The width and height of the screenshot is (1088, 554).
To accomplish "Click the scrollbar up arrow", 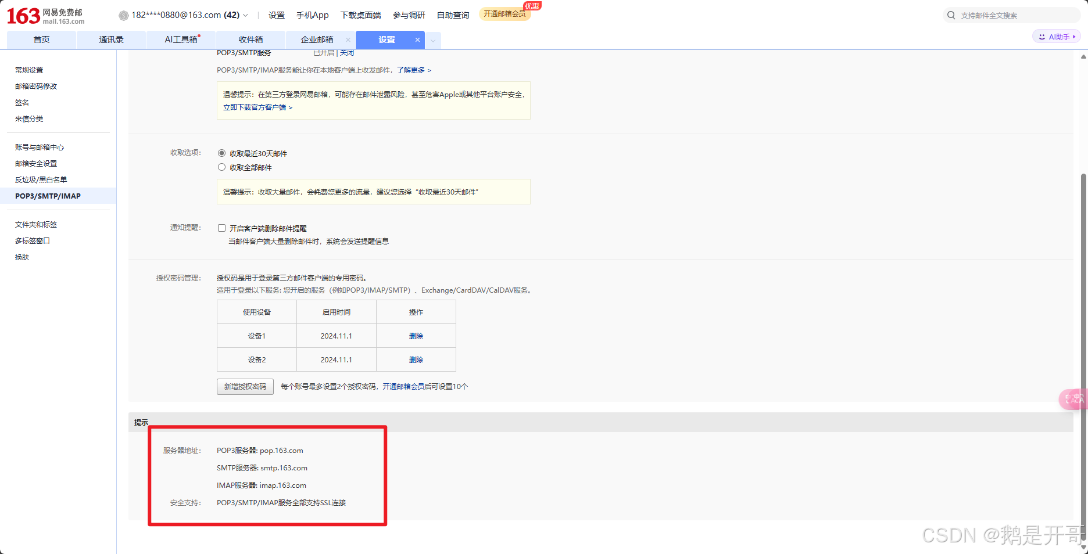I will pyautogui.click(x=1083, y=56).
